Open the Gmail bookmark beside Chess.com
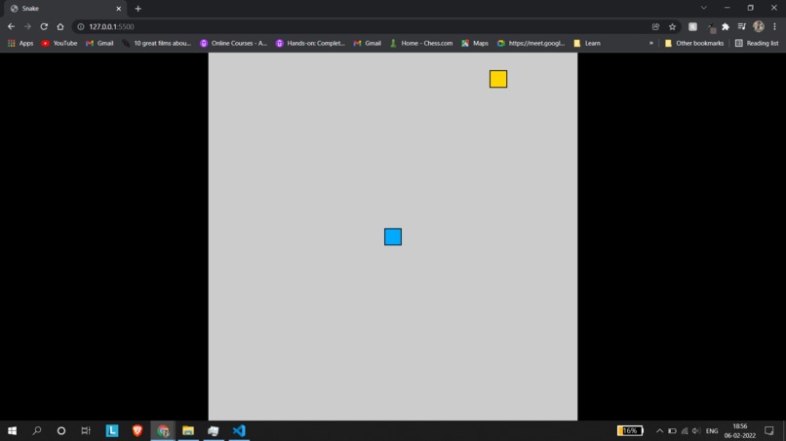The image size is (786, 441). (x=368, y=43)
